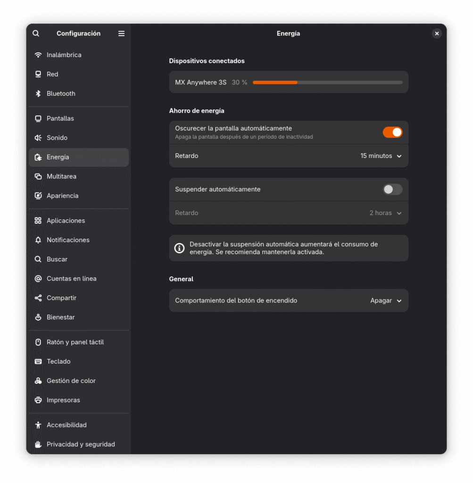Click the hand icon for Privacidad y seguridad
Screen dimensions: 473x483
(x=38, y=445)
